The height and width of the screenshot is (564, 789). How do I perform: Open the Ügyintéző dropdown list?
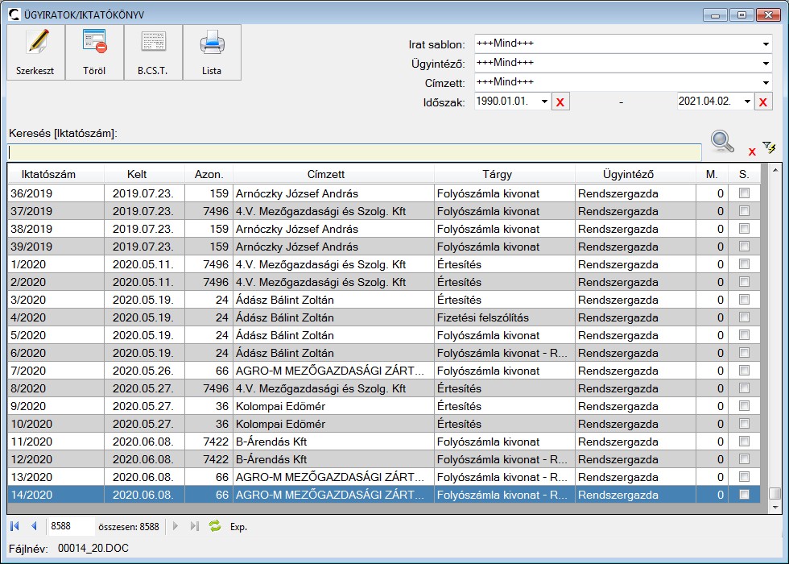765,63
